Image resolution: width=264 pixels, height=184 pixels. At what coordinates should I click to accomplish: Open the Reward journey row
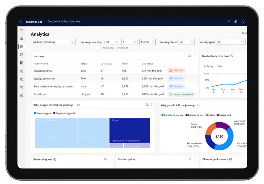pos(43,71)
